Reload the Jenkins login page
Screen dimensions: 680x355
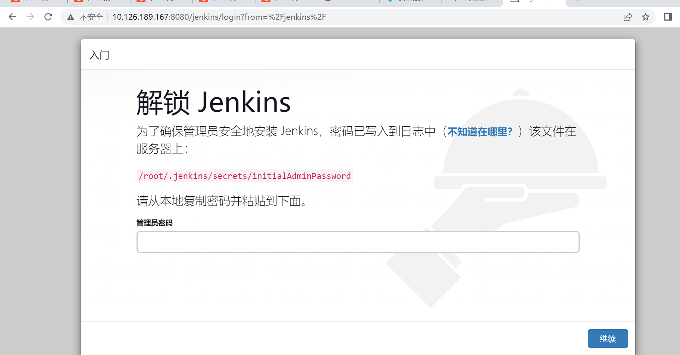(48, 17)
